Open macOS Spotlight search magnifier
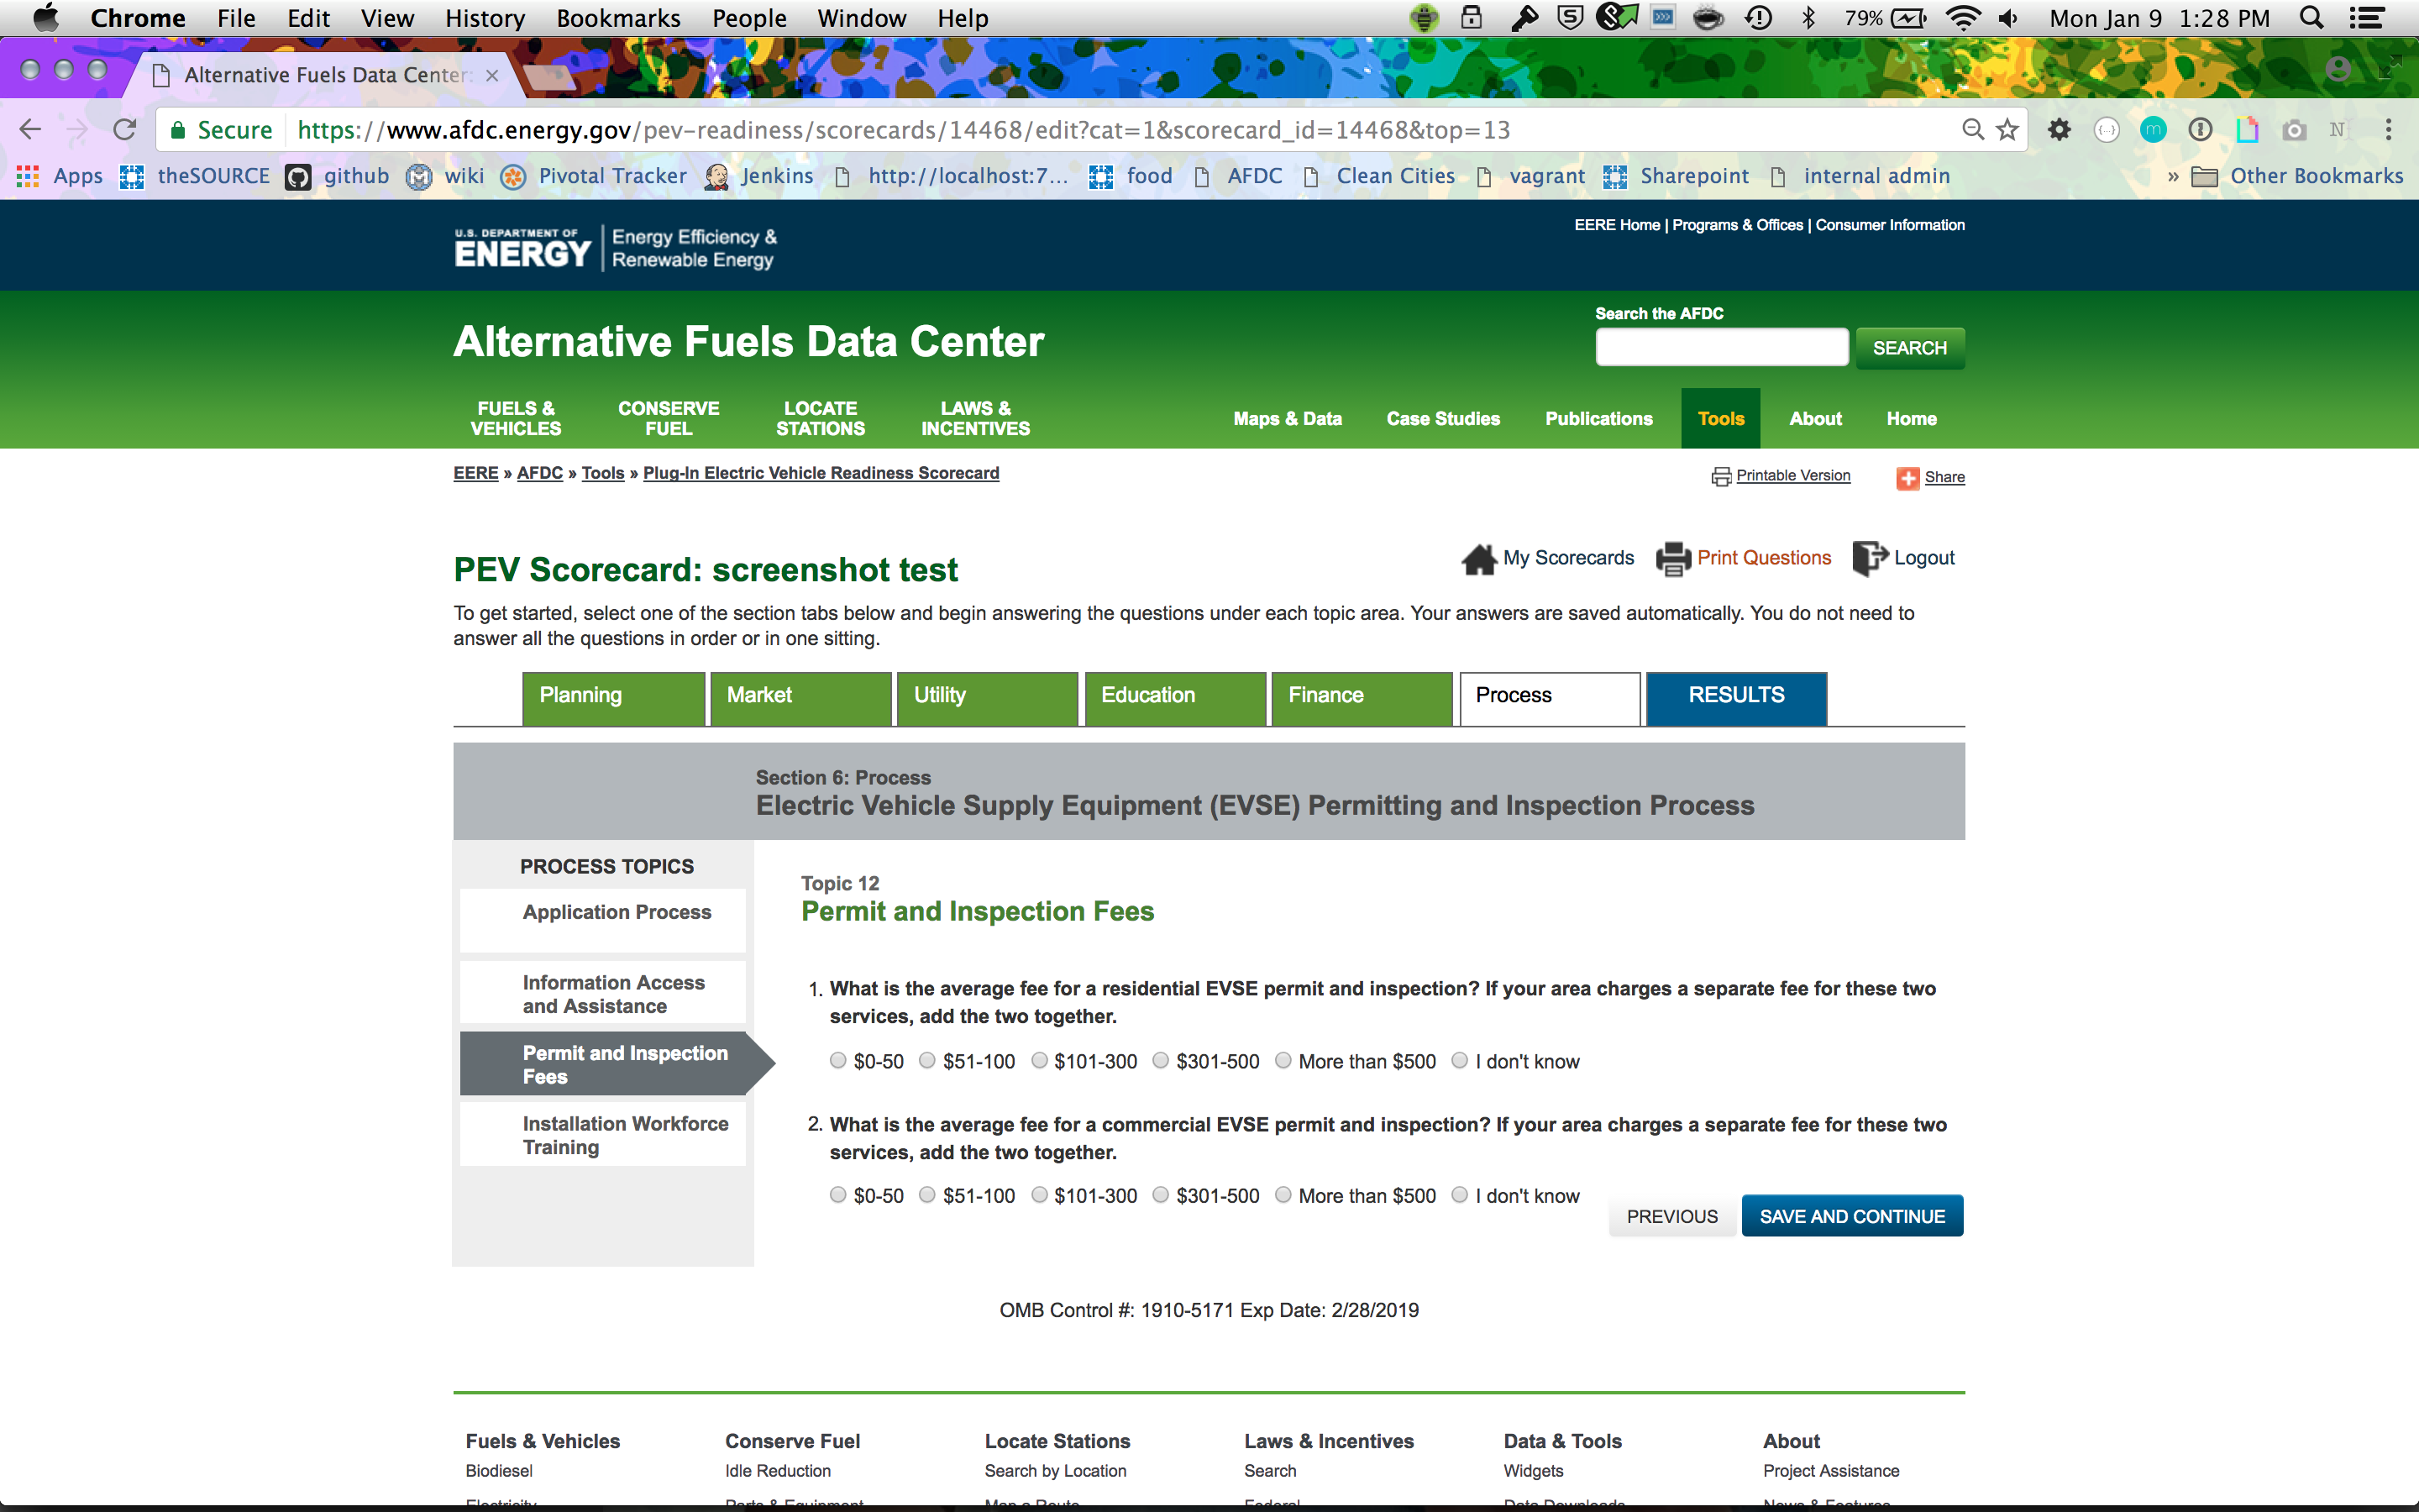The width and height of the screenshot is (2419, 1512). tap(2310, 18)
